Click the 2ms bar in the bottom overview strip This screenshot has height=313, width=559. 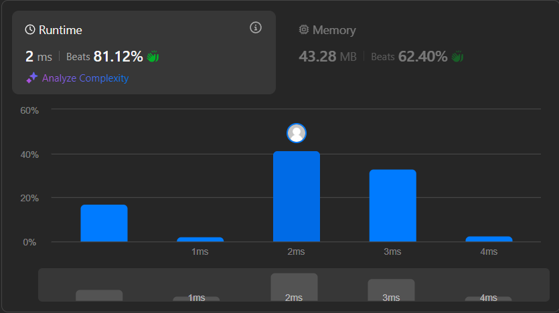coord(294,287)
